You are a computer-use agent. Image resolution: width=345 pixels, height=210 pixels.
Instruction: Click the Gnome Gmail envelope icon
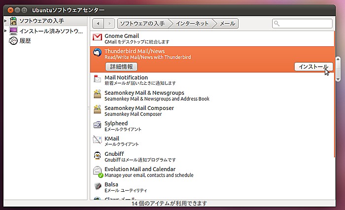[x=97, y=37]
